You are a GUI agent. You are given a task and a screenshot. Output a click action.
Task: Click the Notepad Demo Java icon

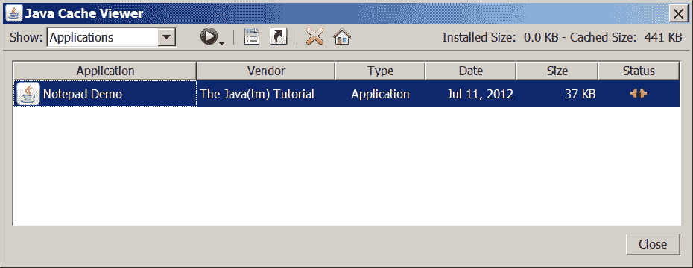(x=28, y=94)
